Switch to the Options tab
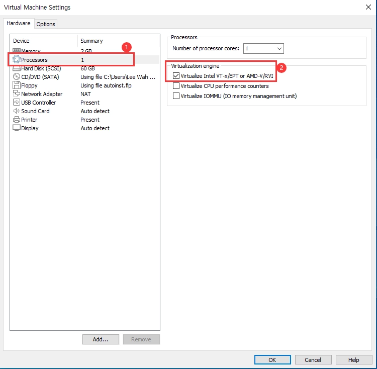 [46, 24]
